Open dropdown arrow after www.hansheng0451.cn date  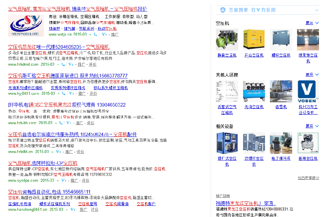coord(67,210)
